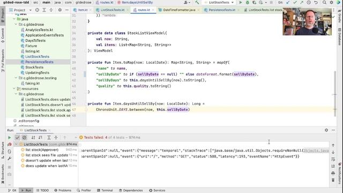Switch to PersistenceTests.kt editor tab
This screenshot has height=193, width=343.
(222, 10)
